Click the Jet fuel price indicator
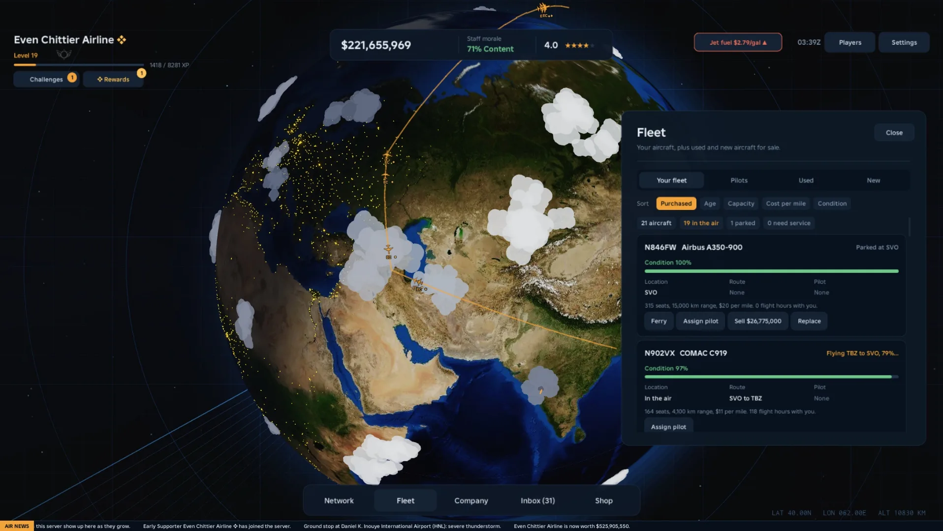The image size is (943, 531). pyautogui.click(x=738, y=42)
